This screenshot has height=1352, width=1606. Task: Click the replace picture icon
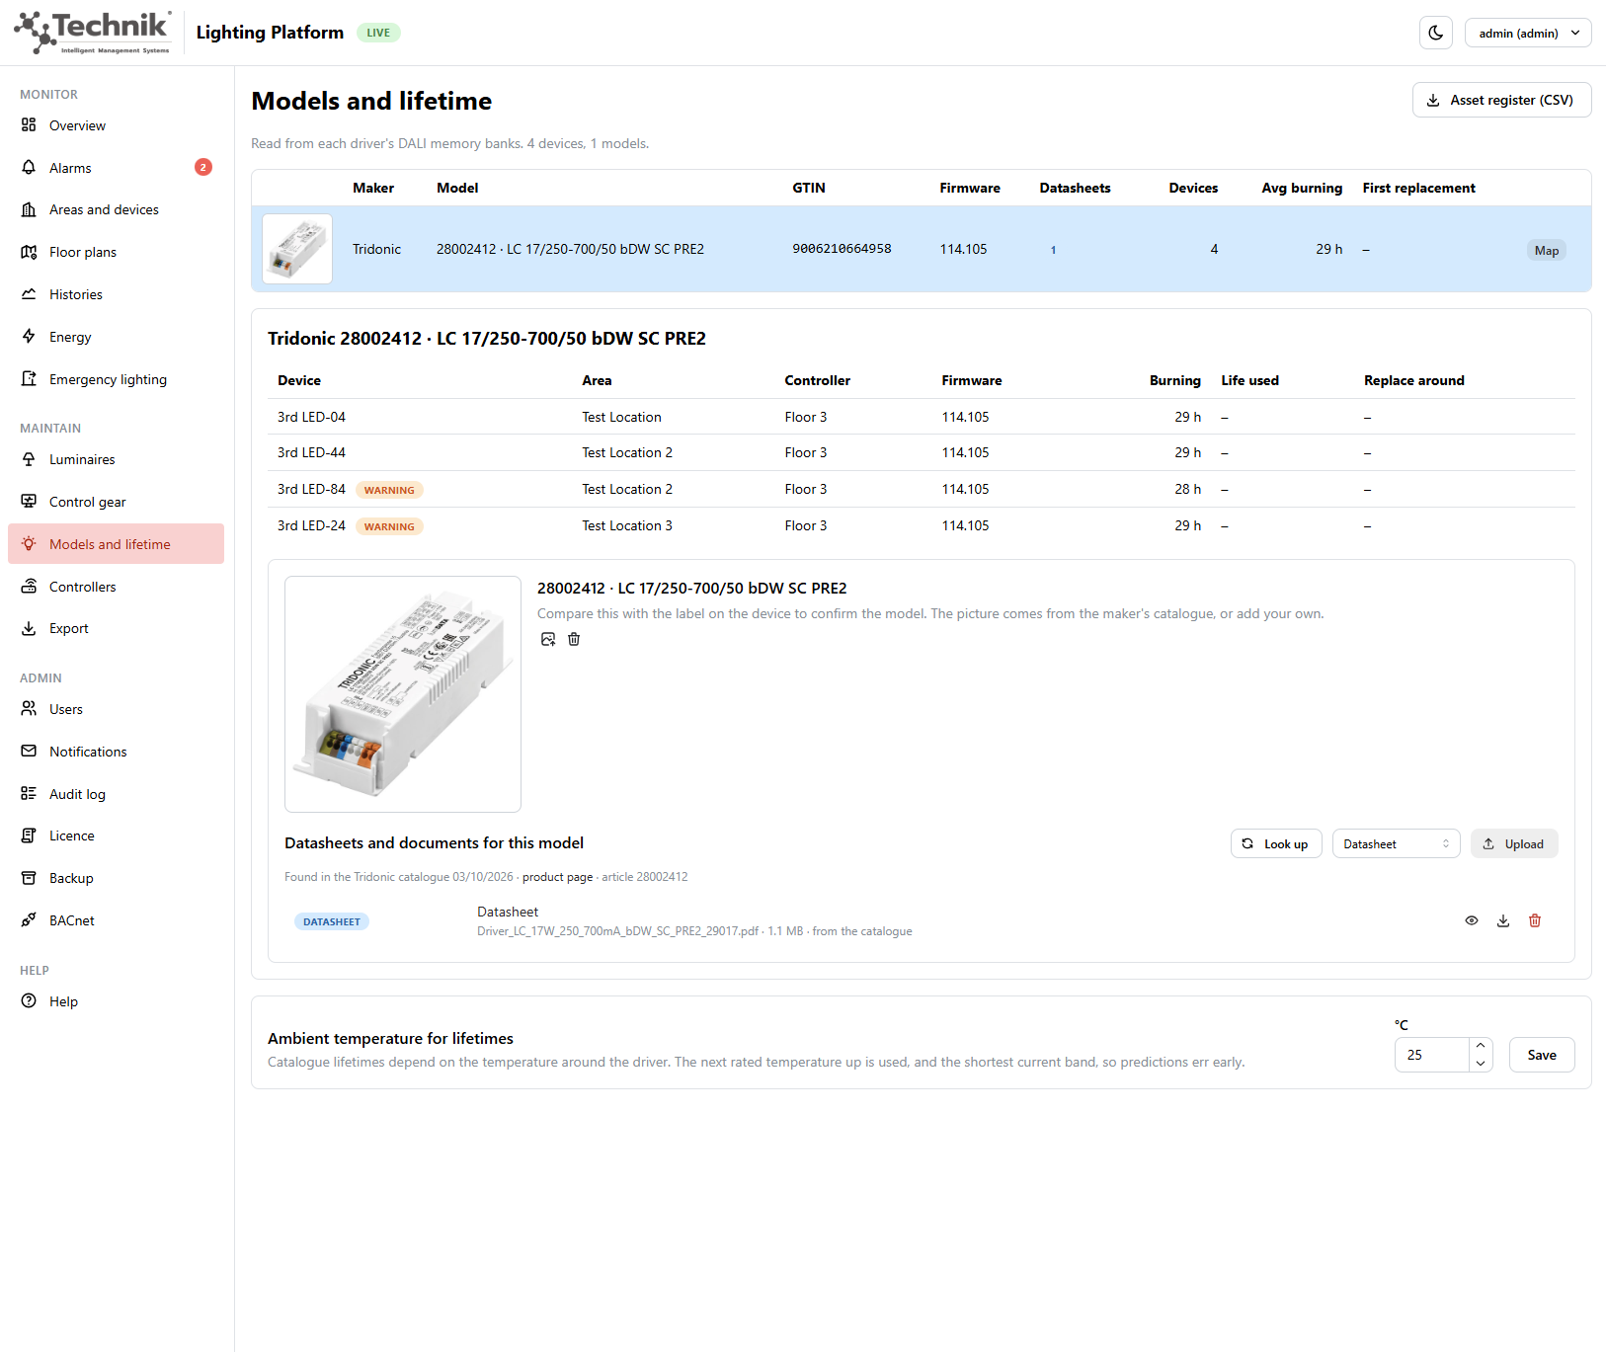[548, 639]
